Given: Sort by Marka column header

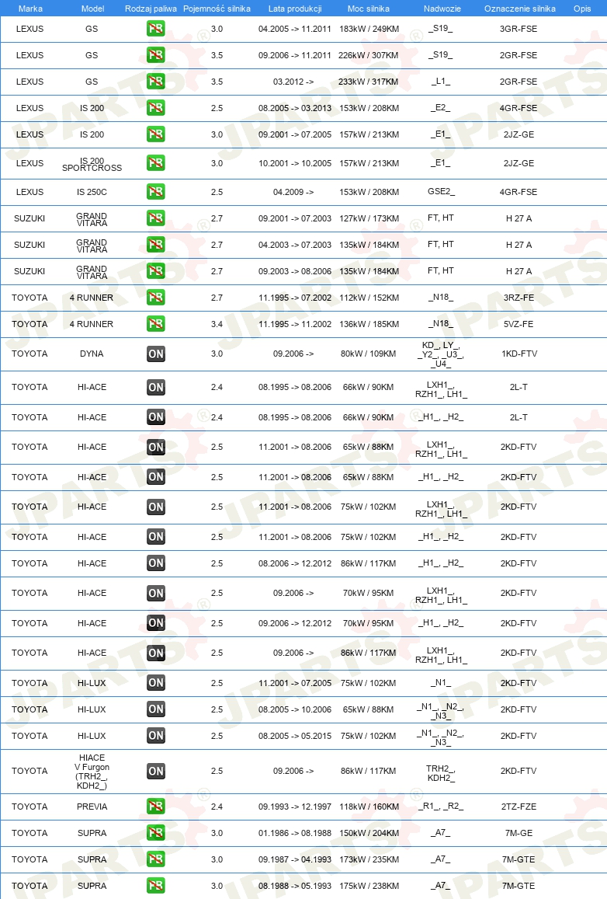Looking at the screenshot, I should (x=30, y=9).
